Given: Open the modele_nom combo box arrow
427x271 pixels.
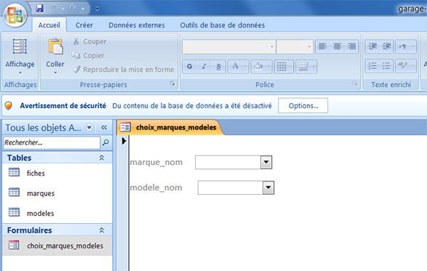Looking at the screenshot, I should point(268,188).
